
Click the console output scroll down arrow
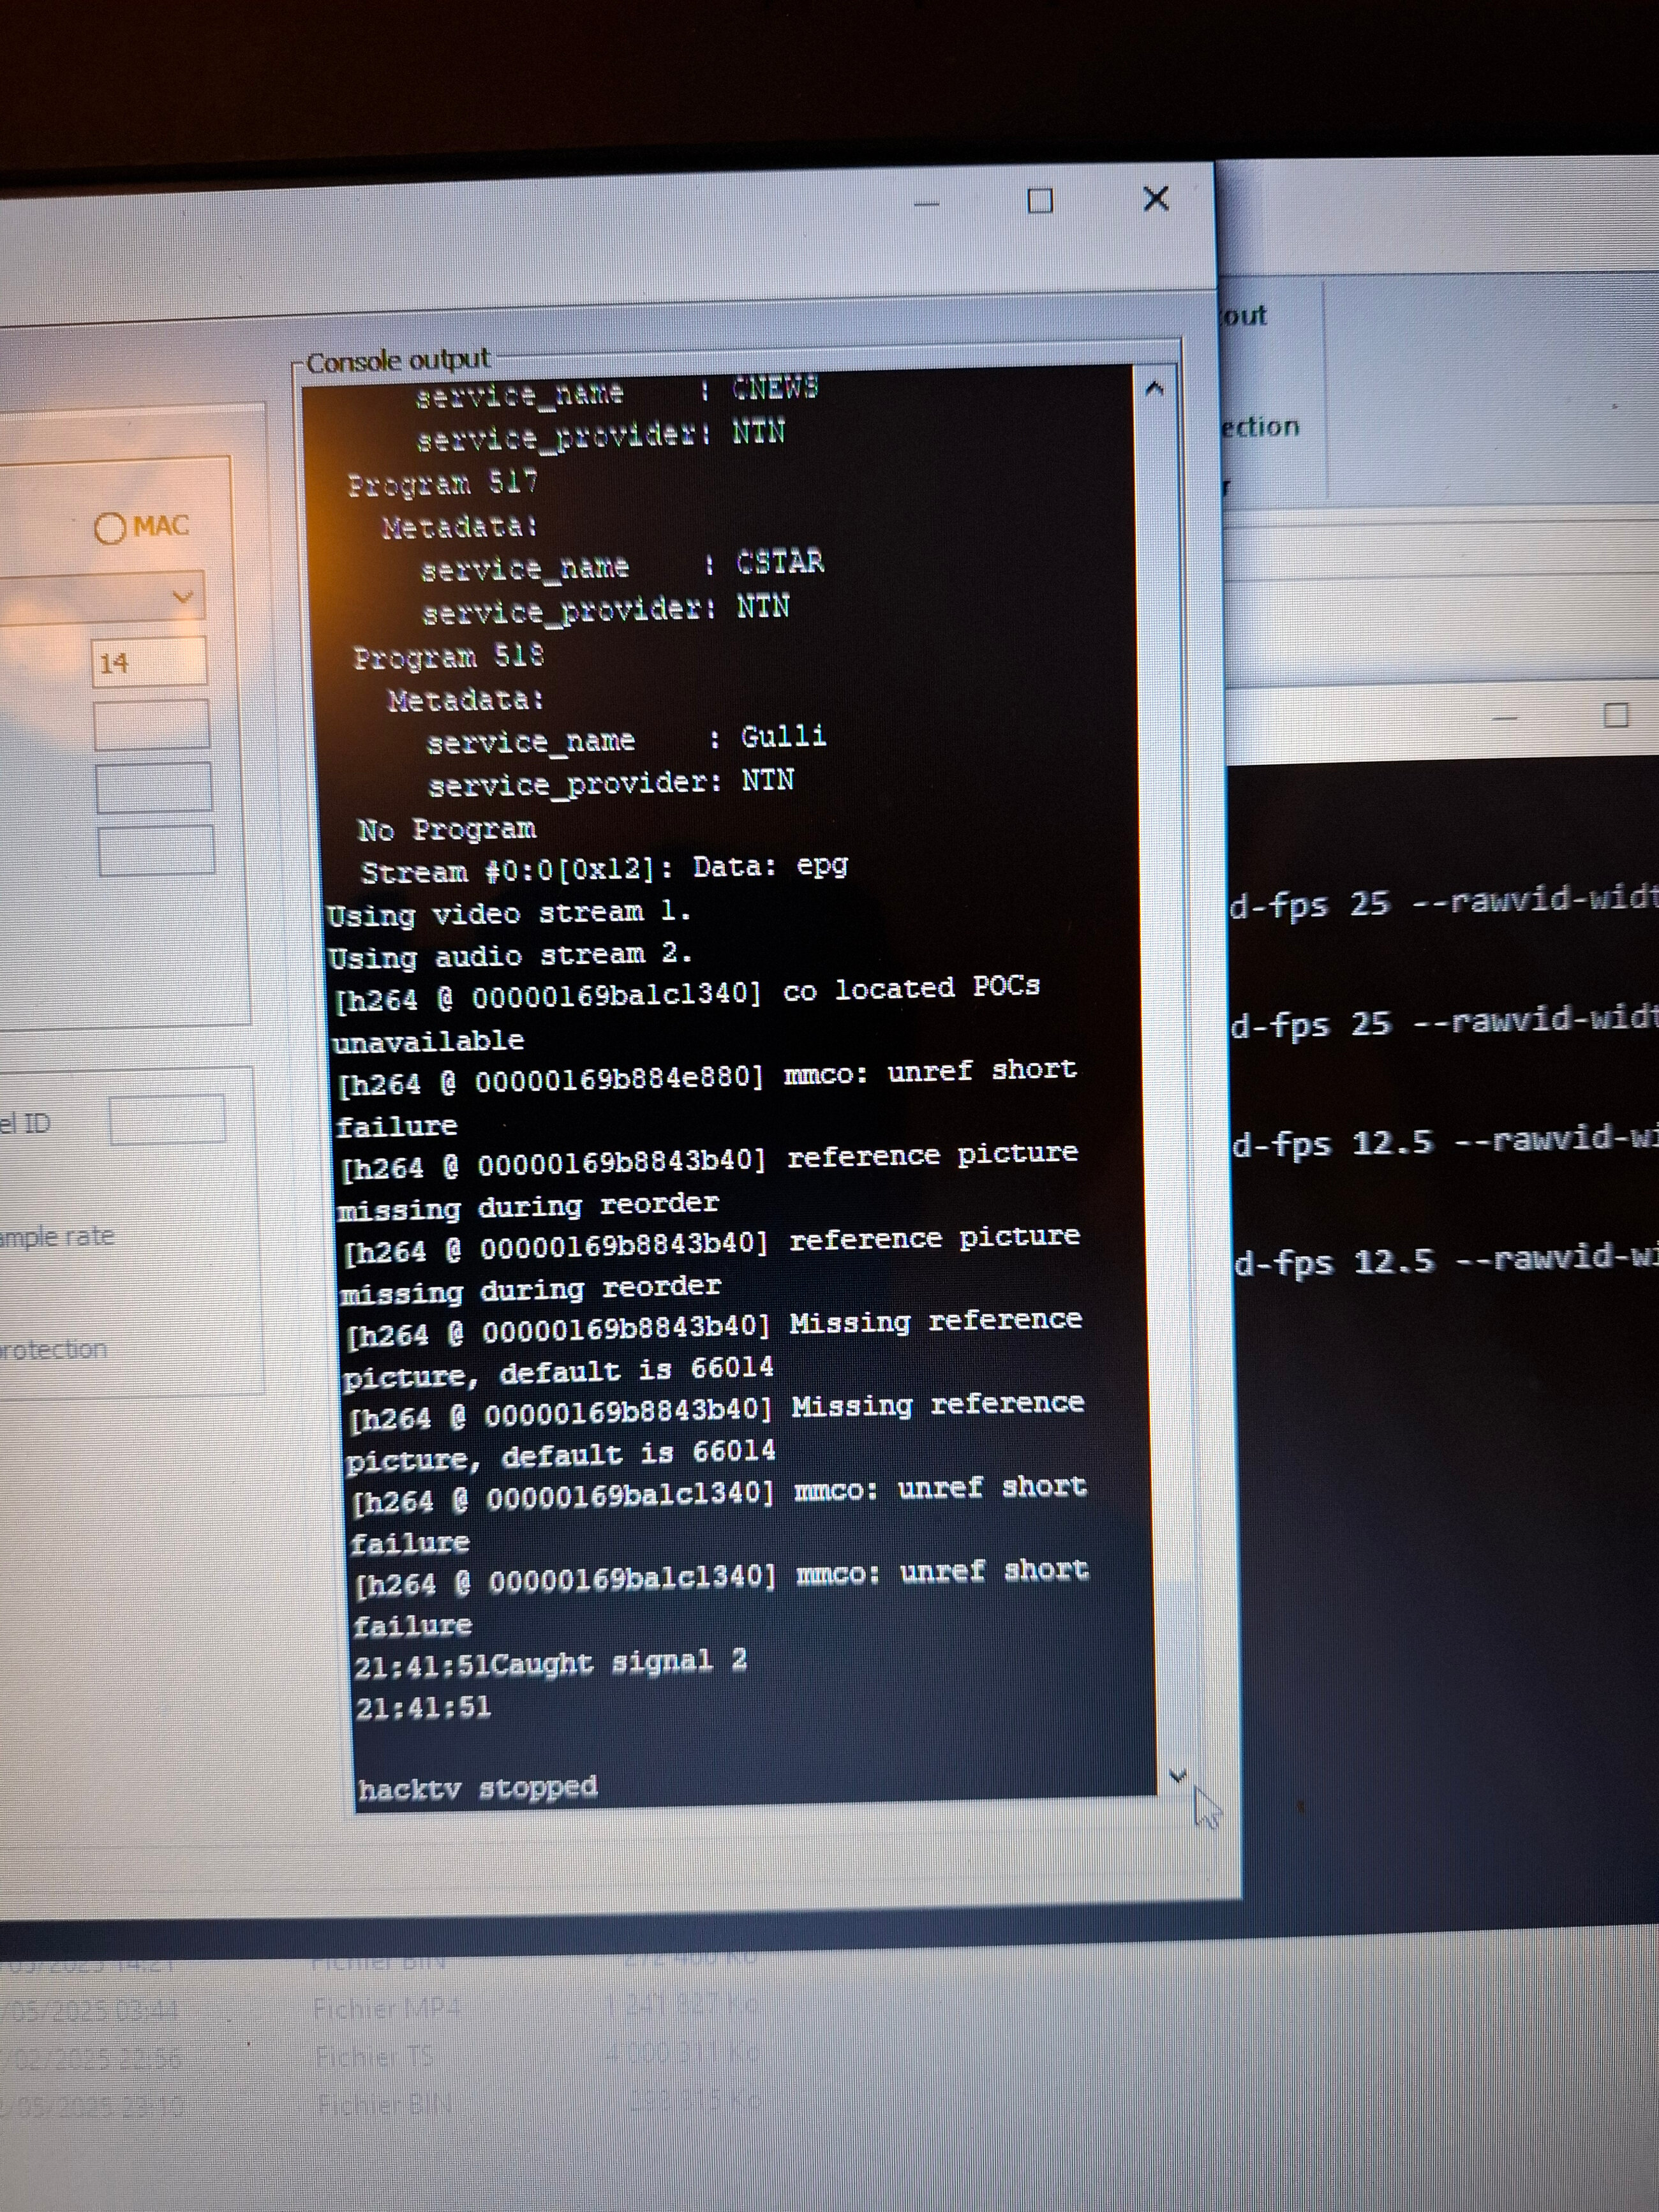click(1177, 1775)
